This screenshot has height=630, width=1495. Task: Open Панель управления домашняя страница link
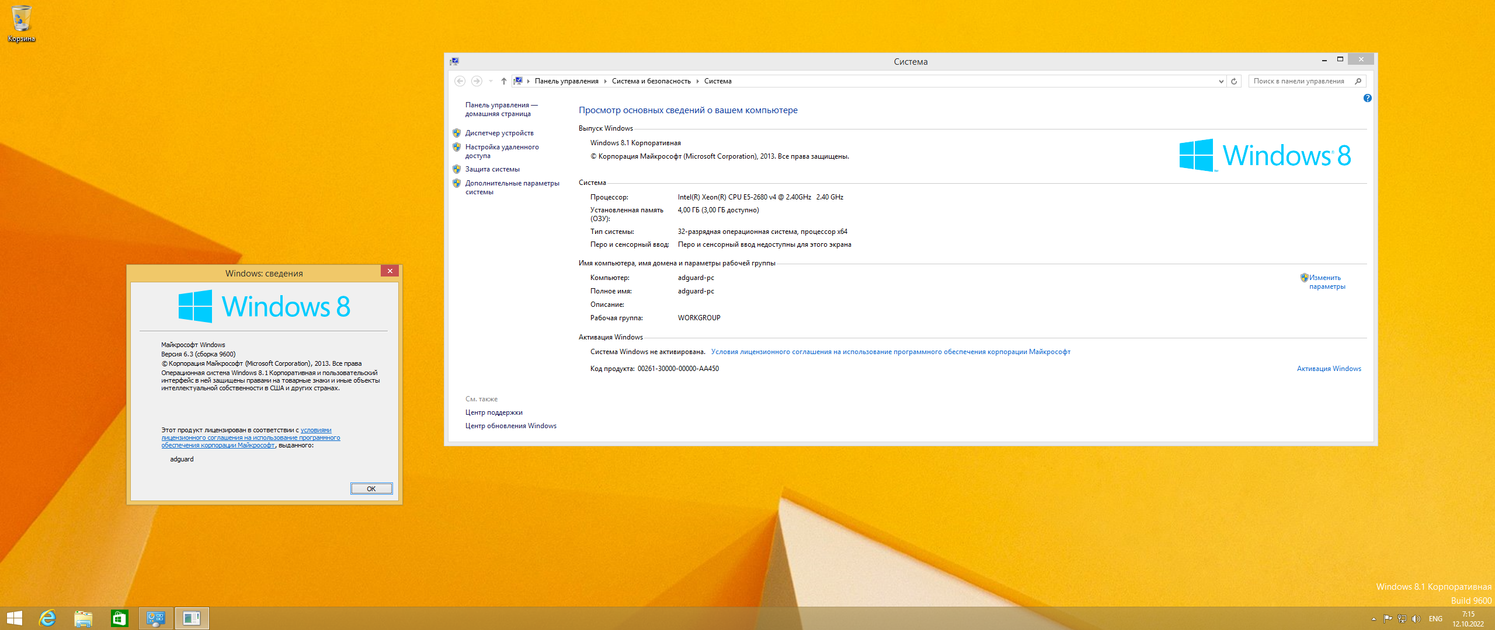click(x=501, y=109)
